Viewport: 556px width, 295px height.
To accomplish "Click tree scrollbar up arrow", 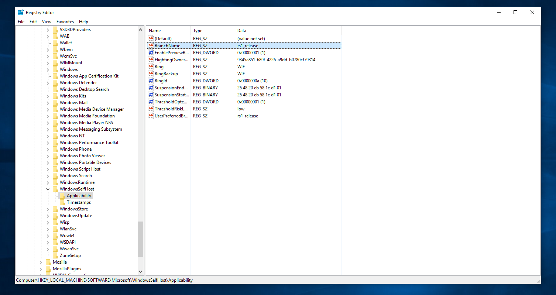I will pyautogui.click(x=140, y=30).
